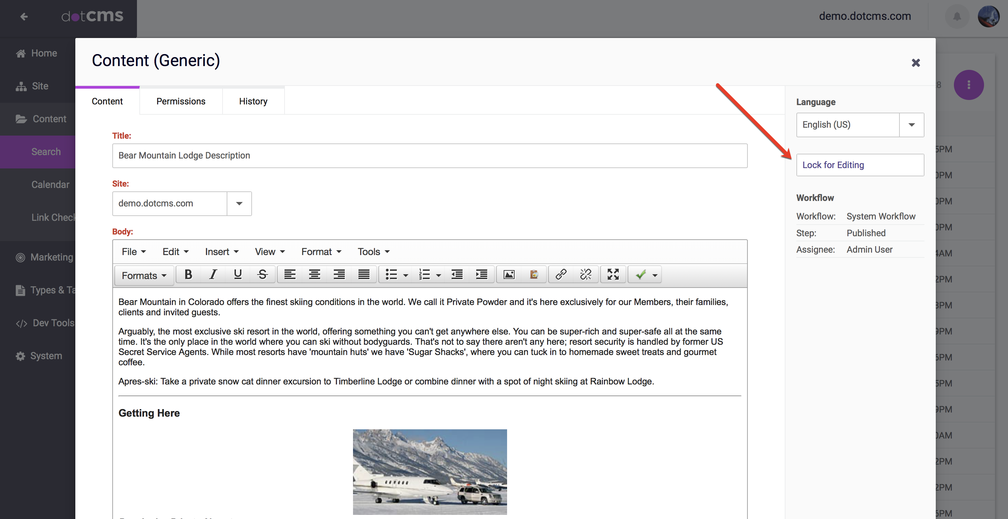Click the unlink icon
Screen dimensions: 1008x519
(x=585, y=274)
